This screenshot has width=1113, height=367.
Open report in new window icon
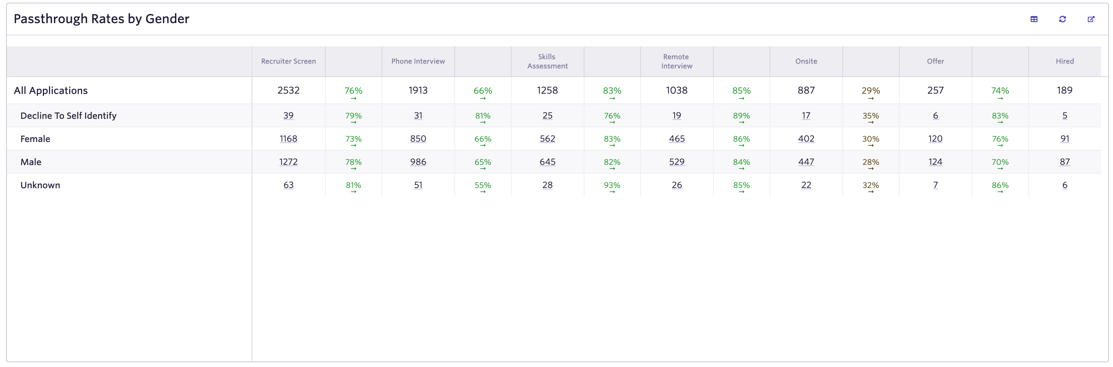[x=1091, y=19]
